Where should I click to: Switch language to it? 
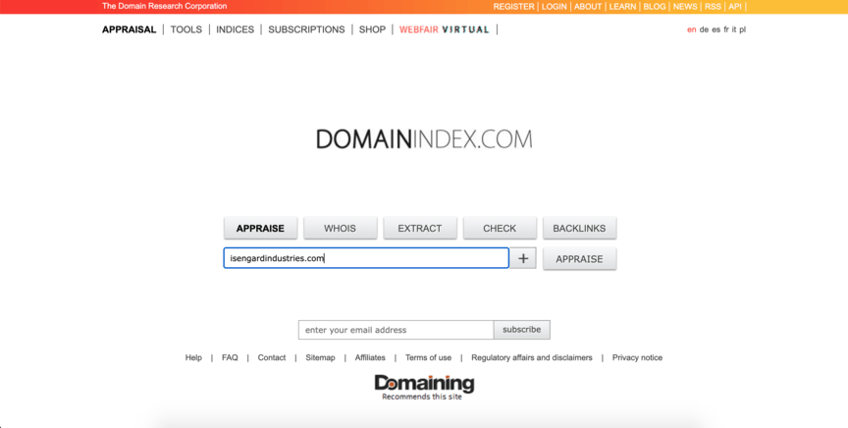pyautogui.click(x=734, y=29)
